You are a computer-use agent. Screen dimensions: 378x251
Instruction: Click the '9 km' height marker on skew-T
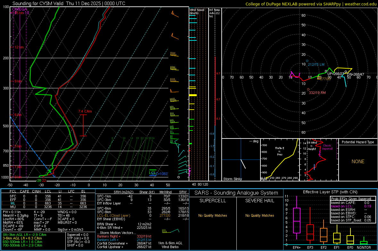(18, 81)
